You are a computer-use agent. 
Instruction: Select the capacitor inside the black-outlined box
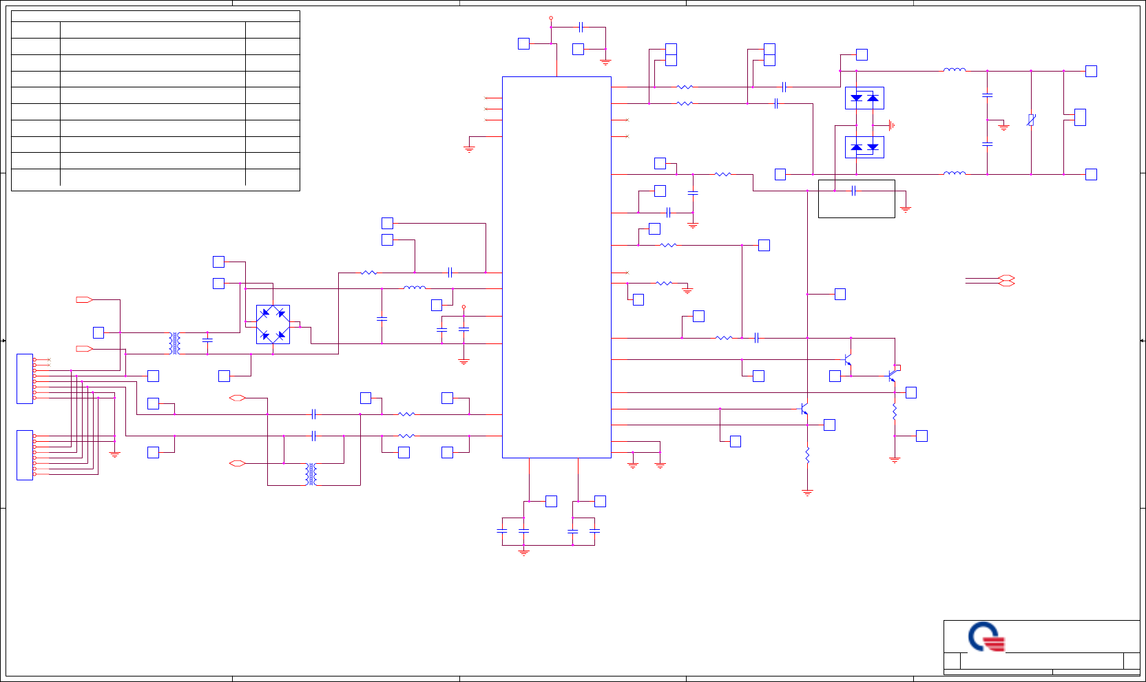coord(854,191)
